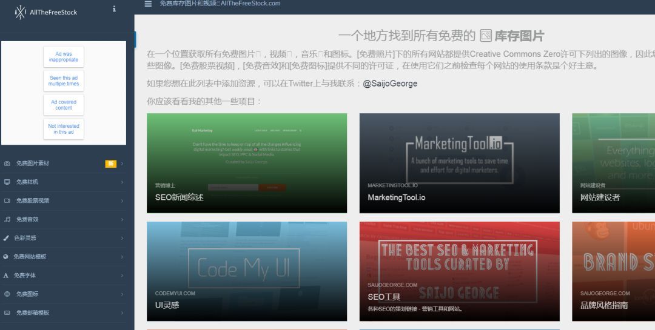Open the SEO工具 project card
Viewport: 655px width, 330px height.
click(x=460, y=271)
